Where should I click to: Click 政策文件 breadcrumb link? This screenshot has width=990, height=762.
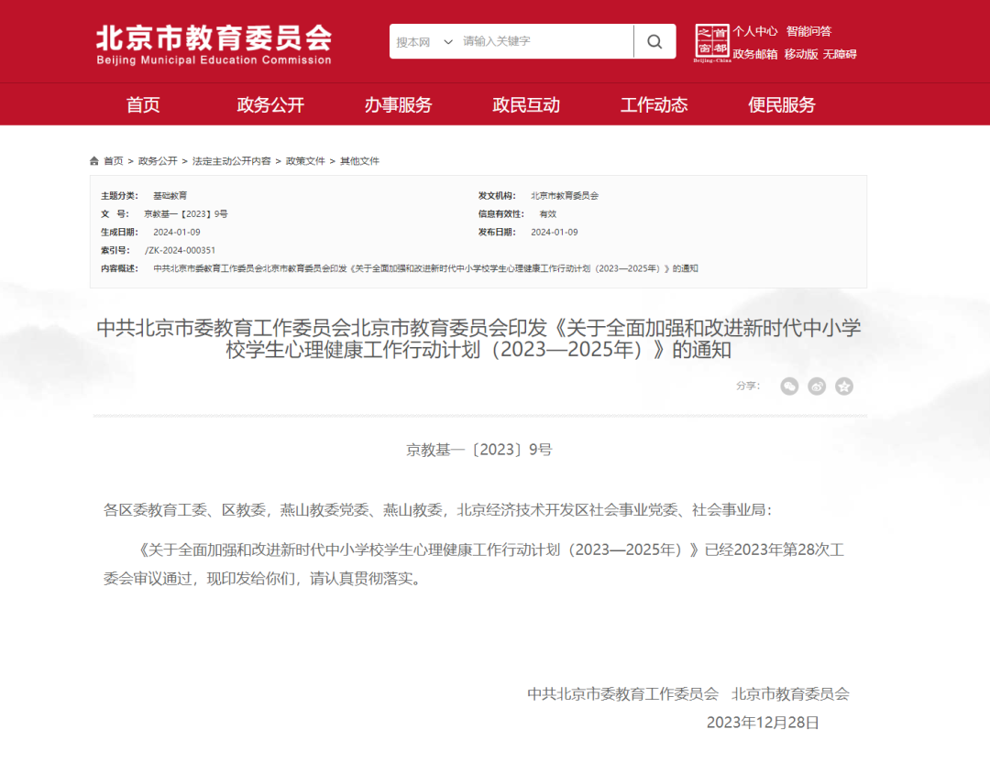pos(305,161)
